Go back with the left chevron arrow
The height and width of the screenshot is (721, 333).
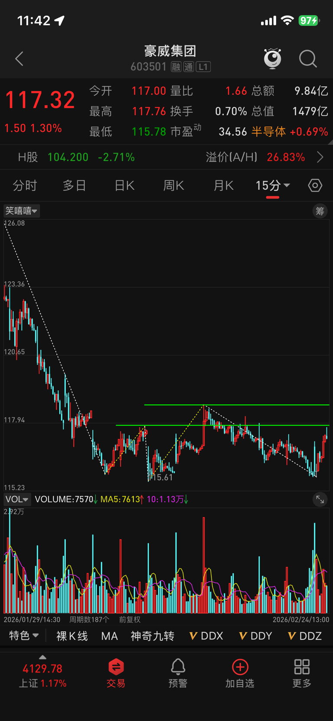coord(19,59)
